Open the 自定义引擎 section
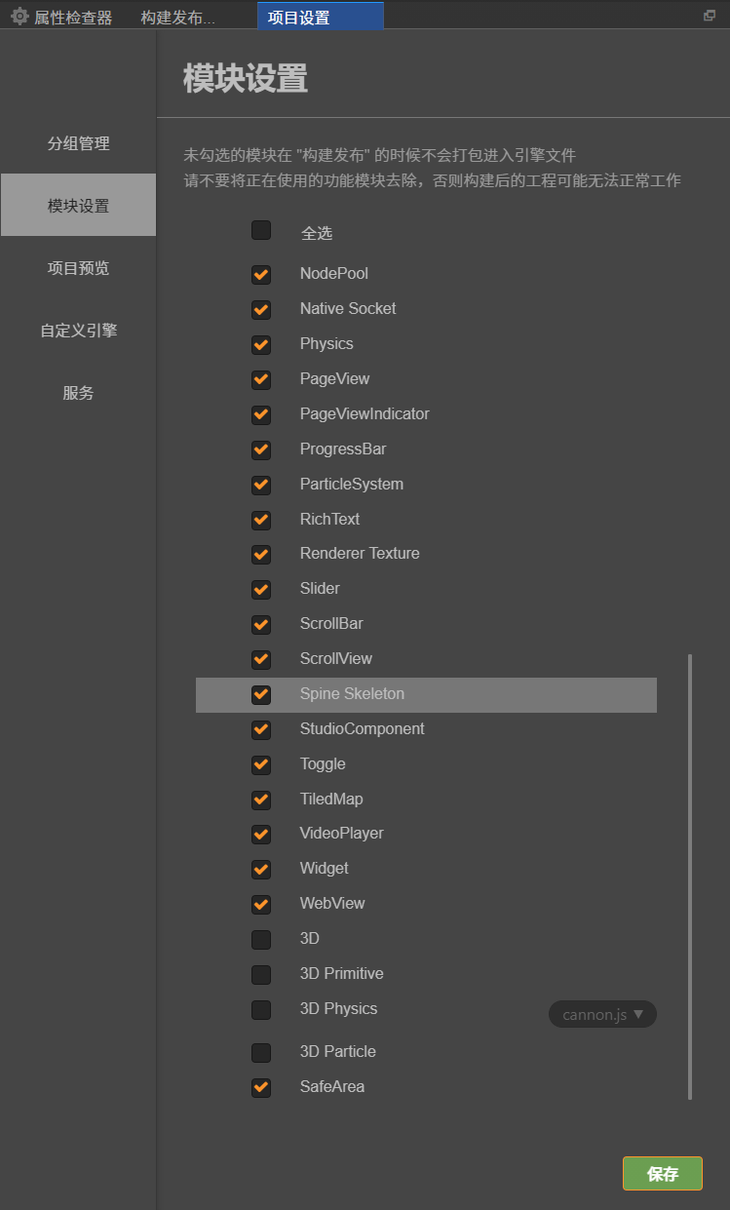Screen dimensions: 730x1210 pos(78,331)
